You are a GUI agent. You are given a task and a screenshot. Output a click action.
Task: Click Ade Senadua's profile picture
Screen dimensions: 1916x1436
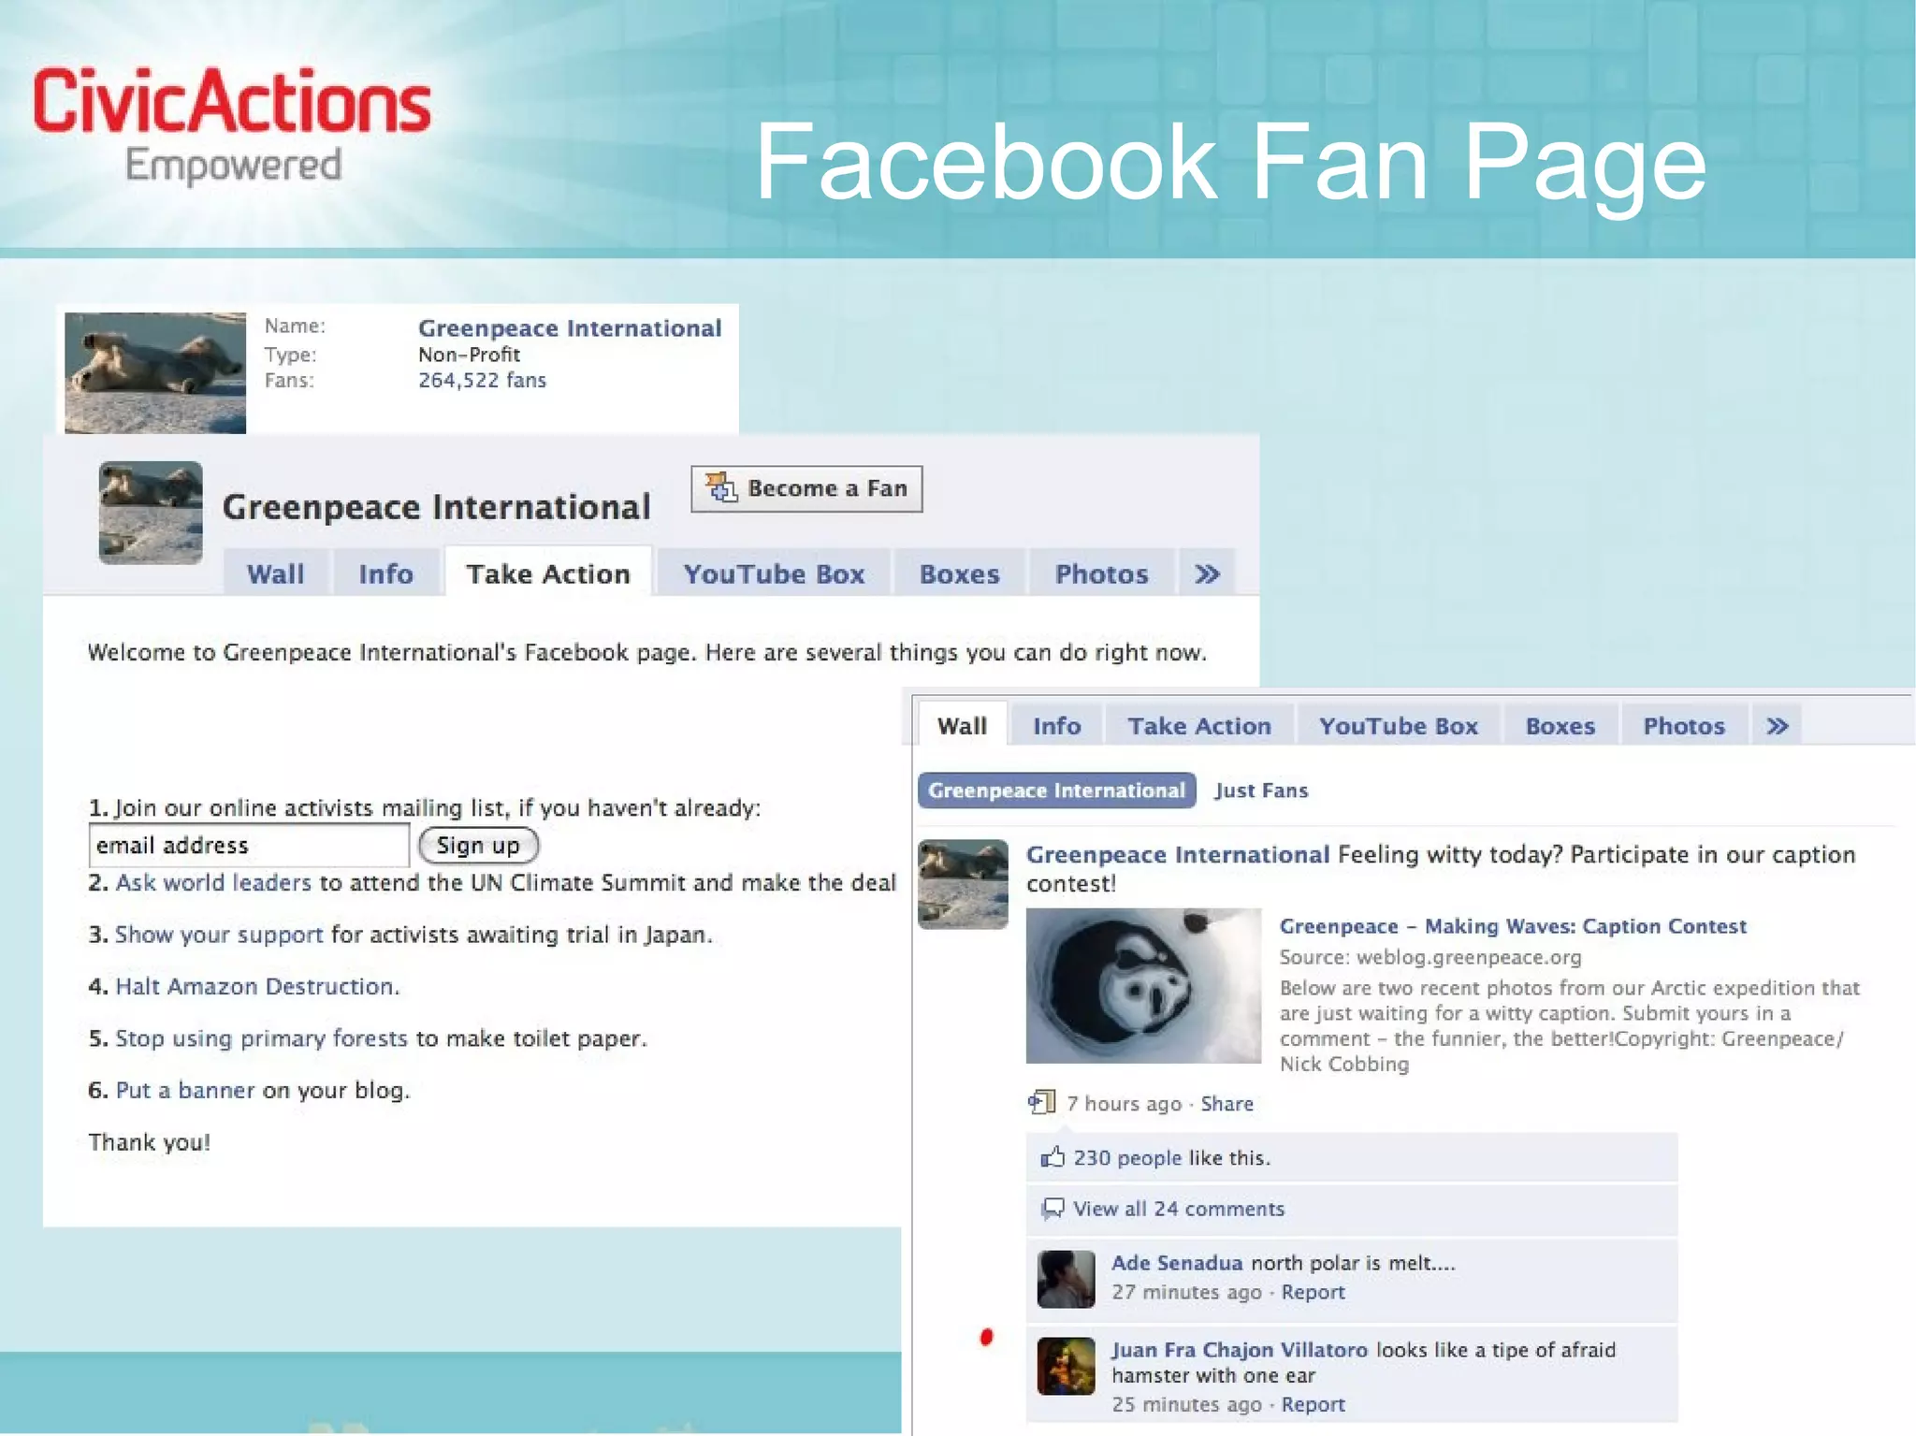pos(1066,1279)
